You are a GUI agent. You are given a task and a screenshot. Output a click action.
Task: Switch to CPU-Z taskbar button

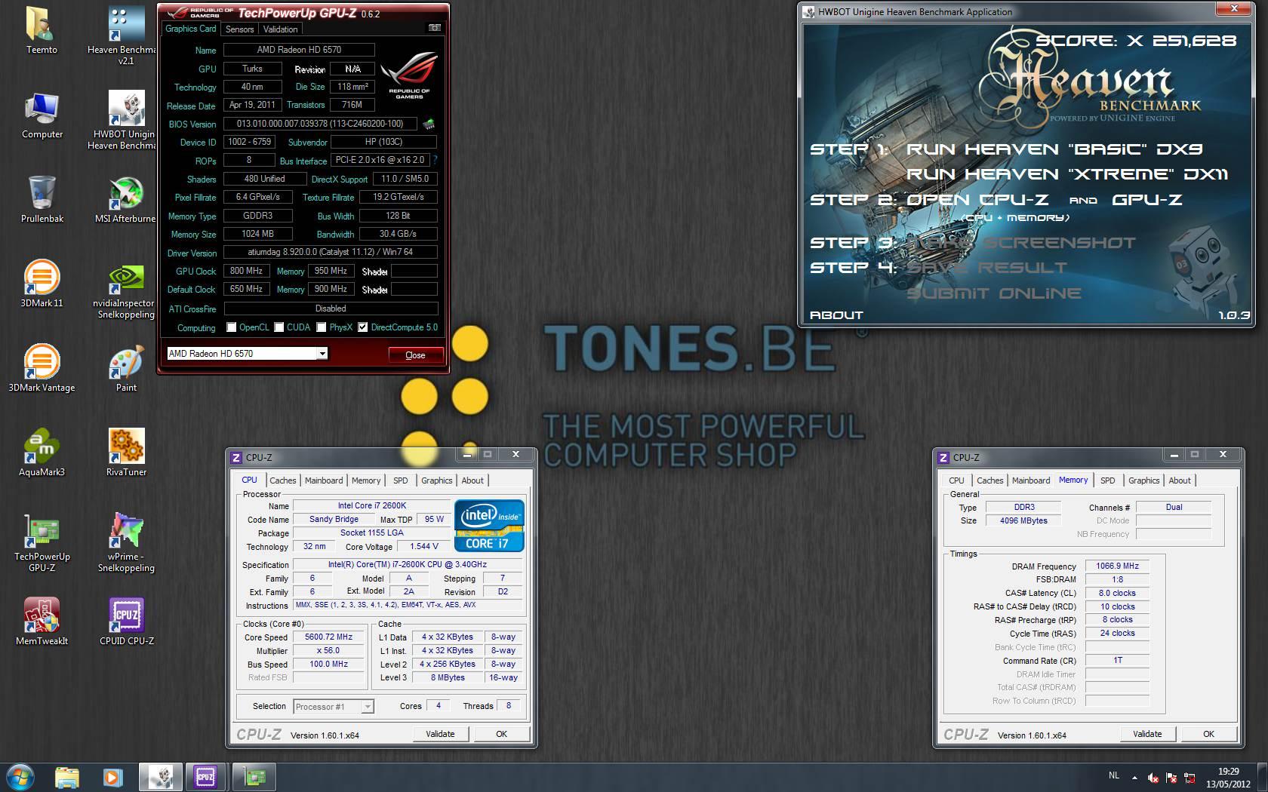point(205,777)
